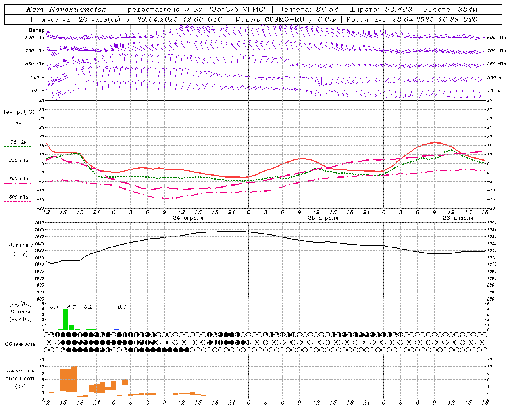Click the (мм/1ч.) precipitation unit label
This screenshot has width=508, height=406.
[x=20, y=319]
